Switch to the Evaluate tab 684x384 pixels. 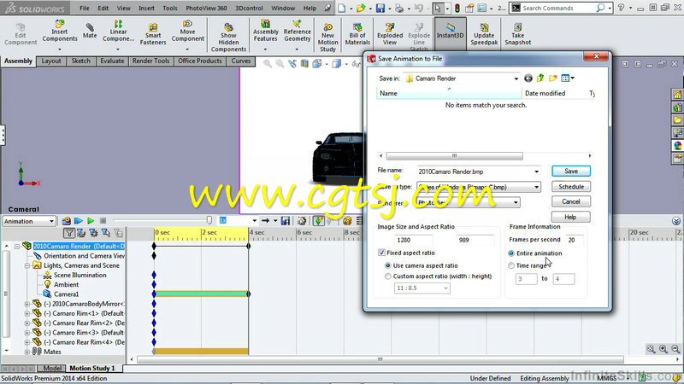[112, 61]
